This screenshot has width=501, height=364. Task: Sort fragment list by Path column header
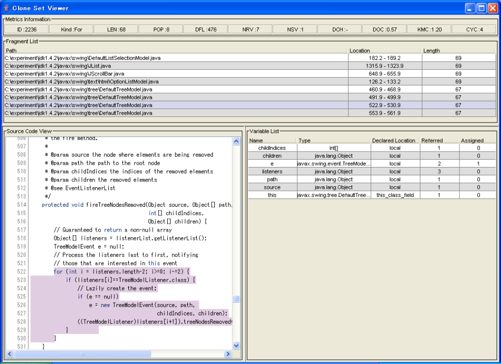176,51
